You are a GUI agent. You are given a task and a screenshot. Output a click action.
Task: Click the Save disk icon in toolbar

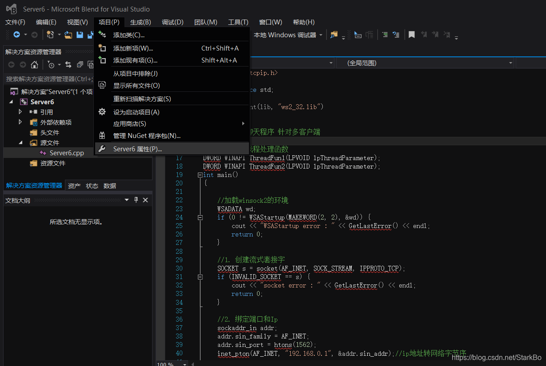(x=80, y=35)
